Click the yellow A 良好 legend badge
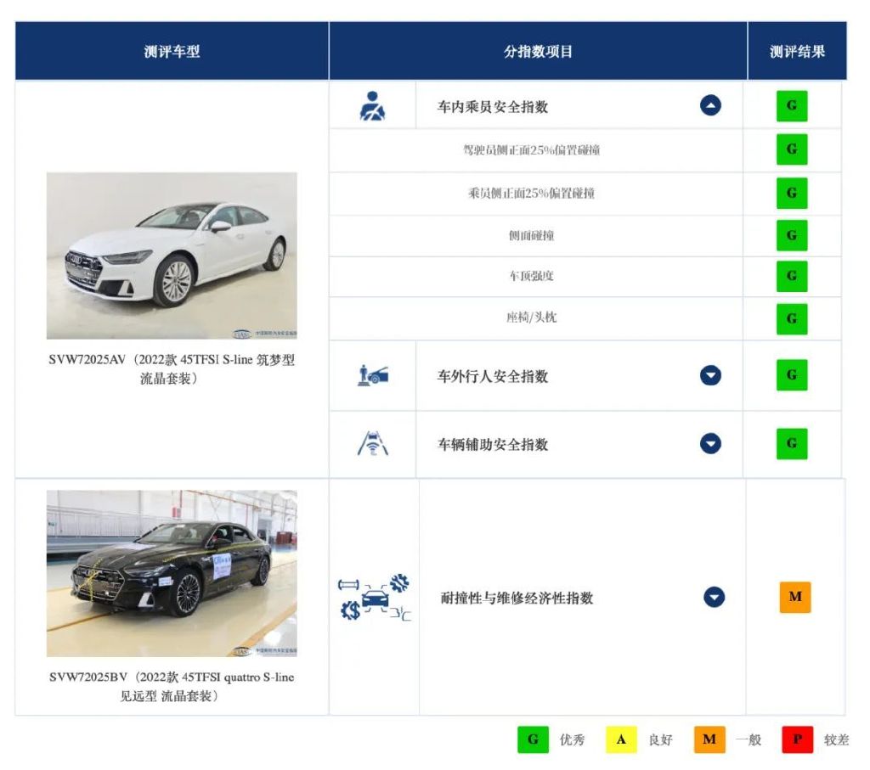Image resolution: width=870 pixels, height=770 pixels. 620,739
